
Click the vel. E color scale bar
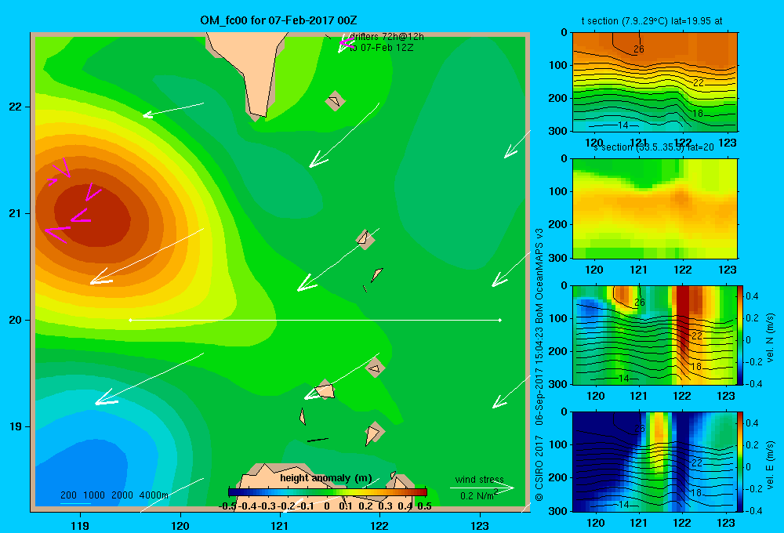point(741,462)
